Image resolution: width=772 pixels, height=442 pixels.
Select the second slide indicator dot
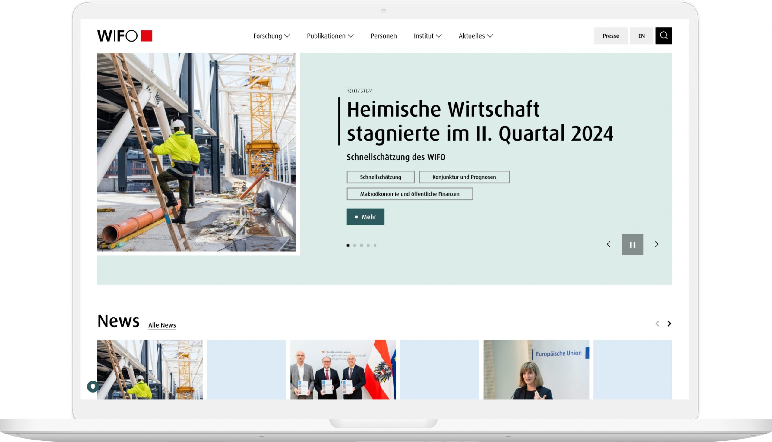tap(355, 245)
